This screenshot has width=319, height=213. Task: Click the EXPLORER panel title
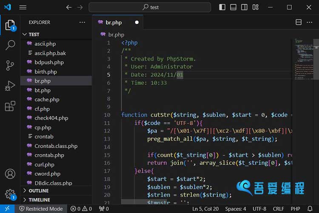coord(39,22)
